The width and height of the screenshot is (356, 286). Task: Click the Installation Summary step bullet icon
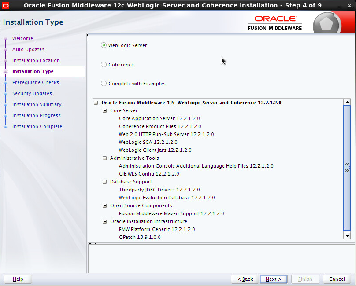point(6,105)
